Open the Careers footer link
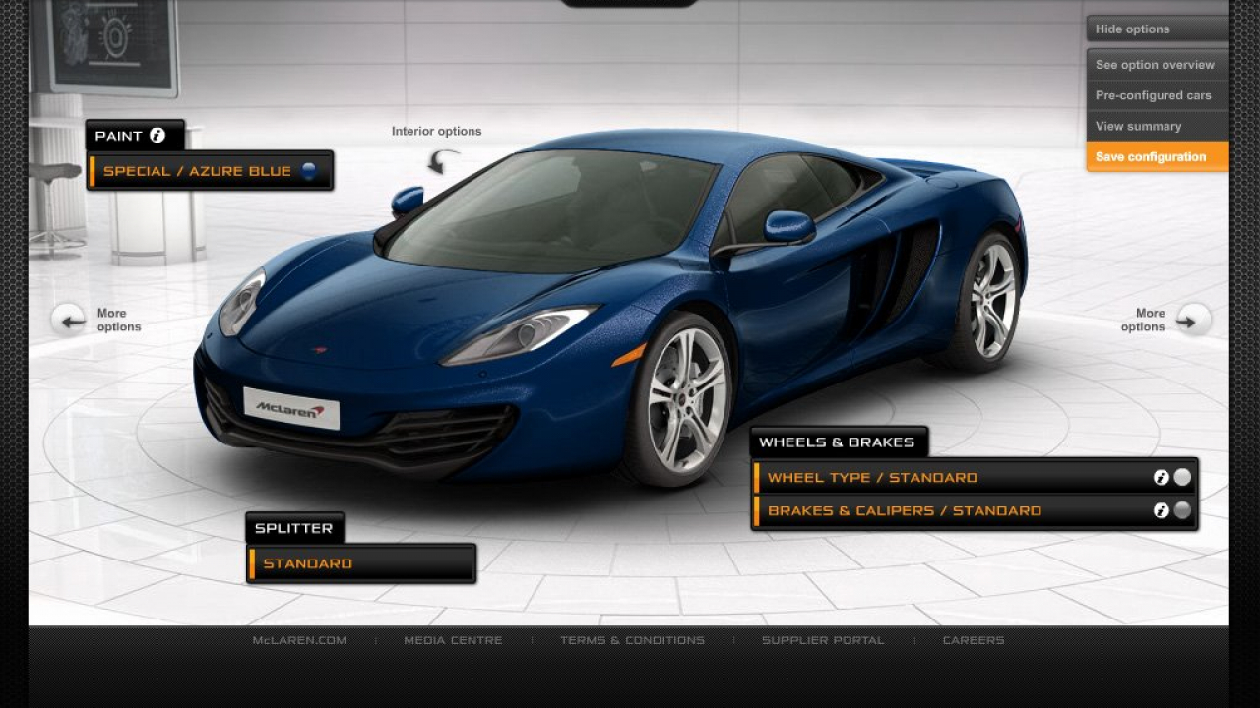The height and width of the screenshot is (708, 1260). coord(974,640)
